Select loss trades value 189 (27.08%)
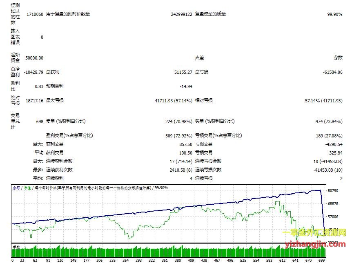Image resolution: width=352 pixels, height=263 pixels. pos(329,136)
